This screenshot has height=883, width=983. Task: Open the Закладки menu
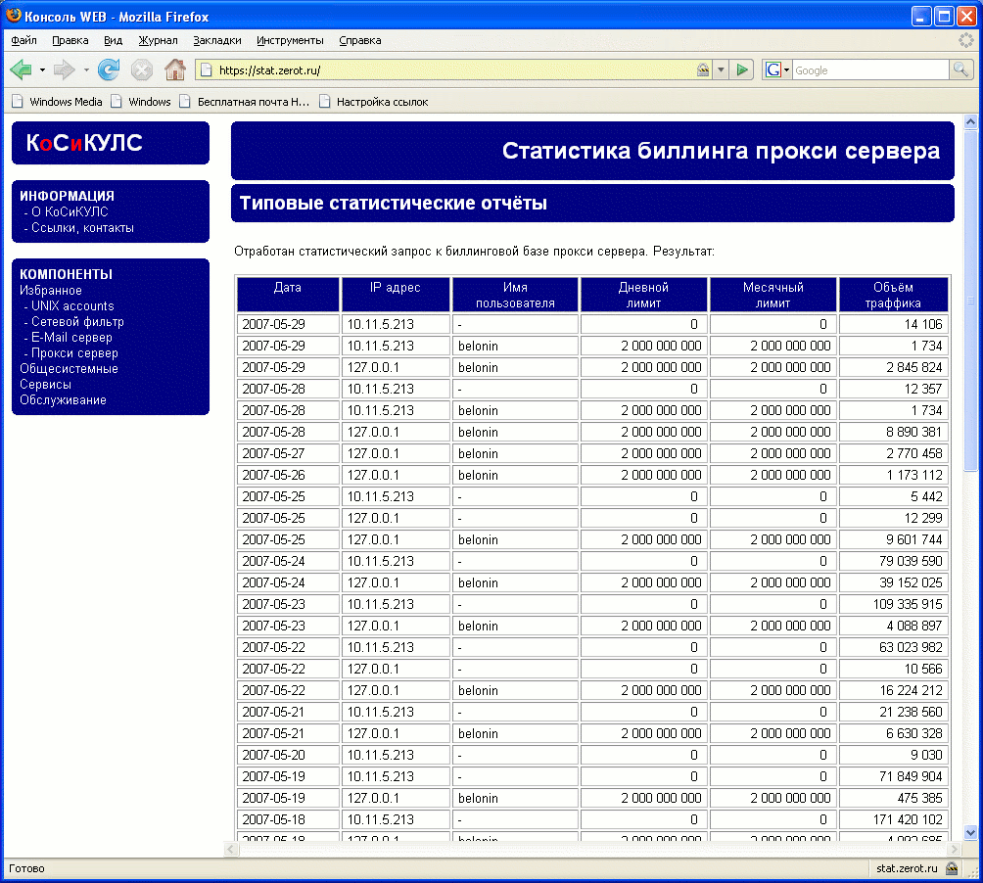pyautogui.click(x=216, y=40)
